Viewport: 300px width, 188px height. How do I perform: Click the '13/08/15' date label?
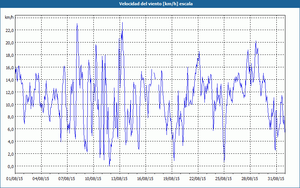119,179
